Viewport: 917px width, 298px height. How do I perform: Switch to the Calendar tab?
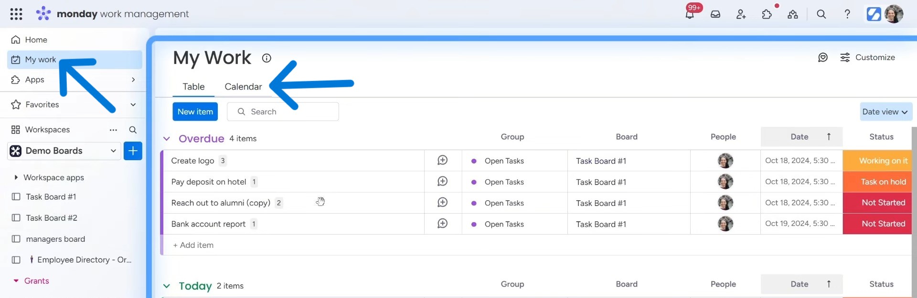click(243, 87)
